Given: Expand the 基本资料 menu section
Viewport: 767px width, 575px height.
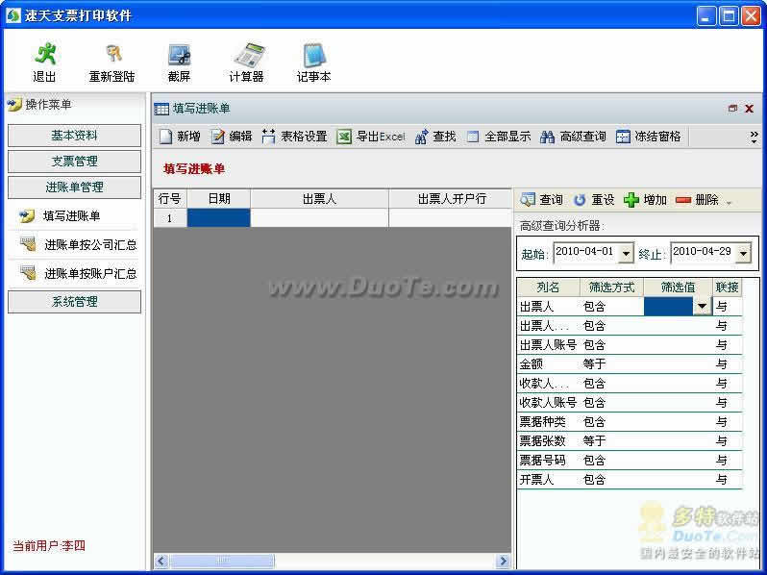Looking at the screenshot, I should pyautogui.click(x=74, y=136).
